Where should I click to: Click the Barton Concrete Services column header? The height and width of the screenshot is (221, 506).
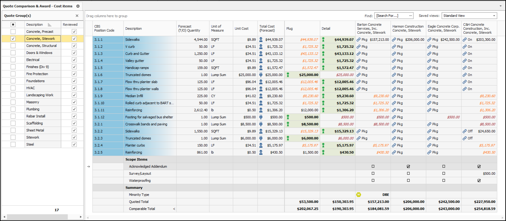(373, 29)
